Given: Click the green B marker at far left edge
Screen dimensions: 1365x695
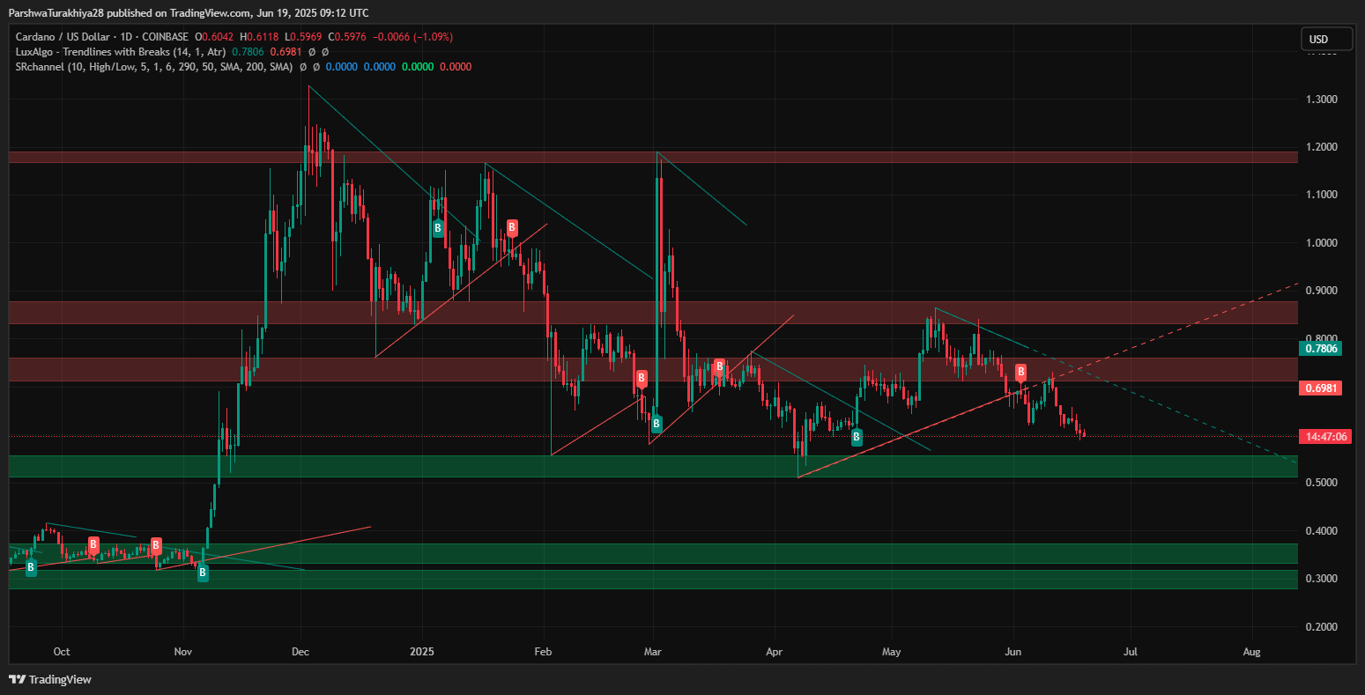Looking at the screenshot, I should click(x=31, y=568).
